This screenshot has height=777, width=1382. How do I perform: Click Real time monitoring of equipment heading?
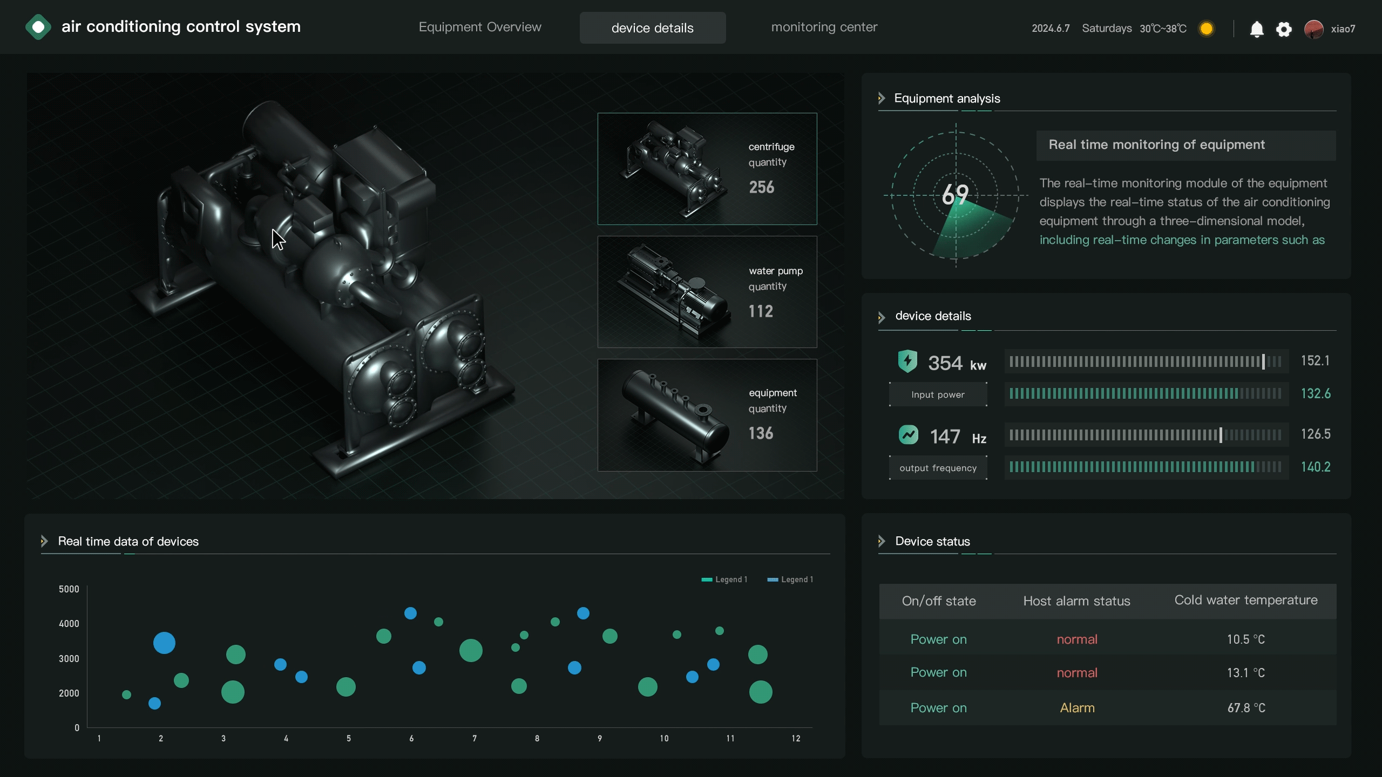click(x=1186, y=145)
